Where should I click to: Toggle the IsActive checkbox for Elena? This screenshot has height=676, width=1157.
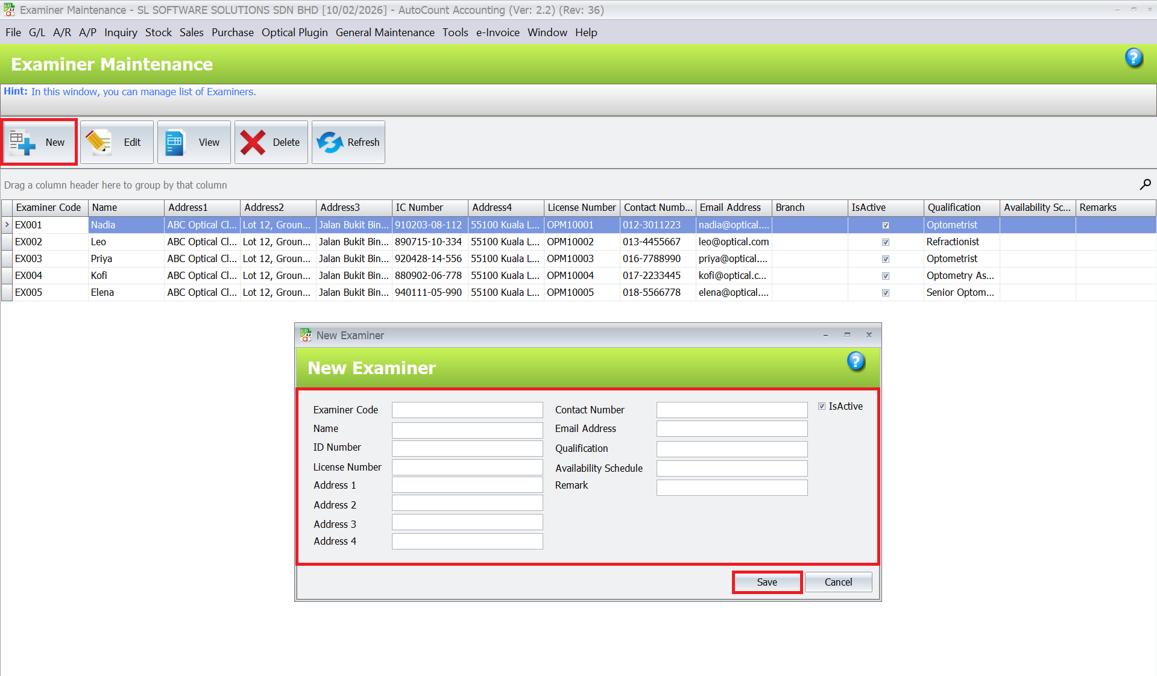coord(885,293)
